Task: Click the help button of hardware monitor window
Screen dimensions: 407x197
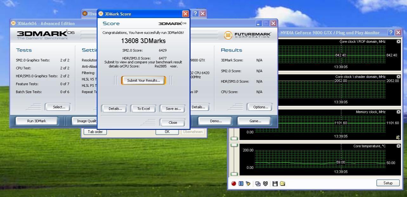Action: click(391, 32)
